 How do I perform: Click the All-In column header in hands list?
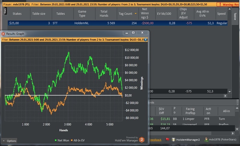(x=226, y=111)
